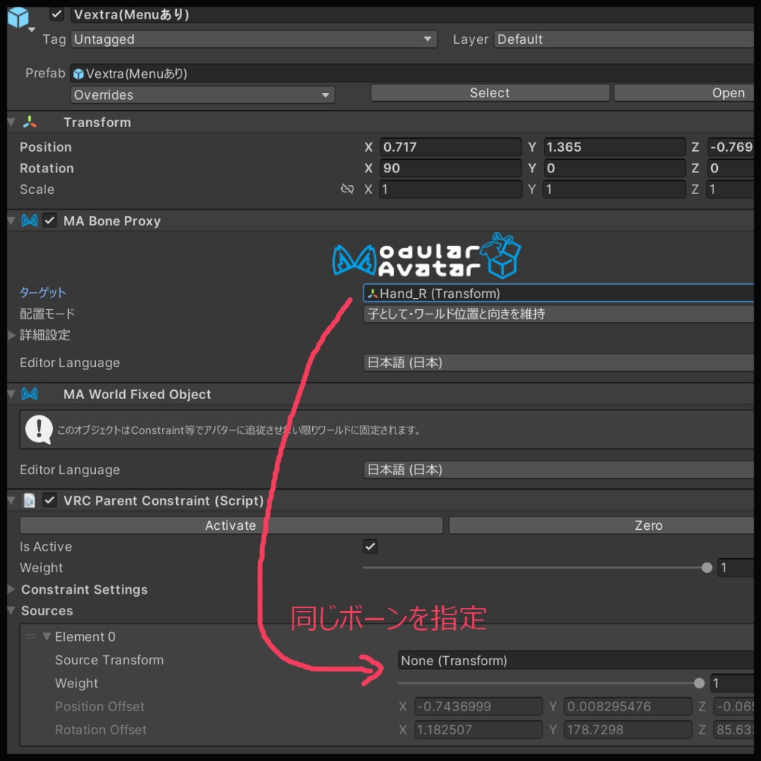Disable the VRC Parent Constraint checkbox
Screen dimensions: 761x761
50,500
